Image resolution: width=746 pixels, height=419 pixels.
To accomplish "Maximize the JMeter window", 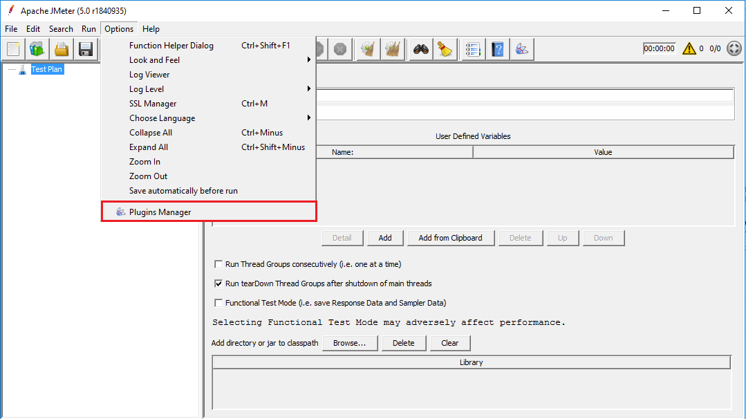I will [697, 10].
